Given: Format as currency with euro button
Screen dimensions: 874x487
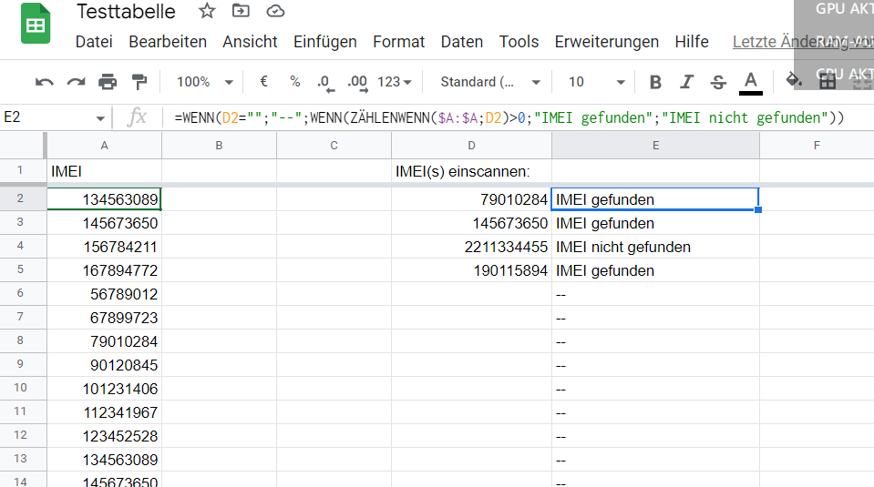Looking at the screenshot, I should (263, 82).
